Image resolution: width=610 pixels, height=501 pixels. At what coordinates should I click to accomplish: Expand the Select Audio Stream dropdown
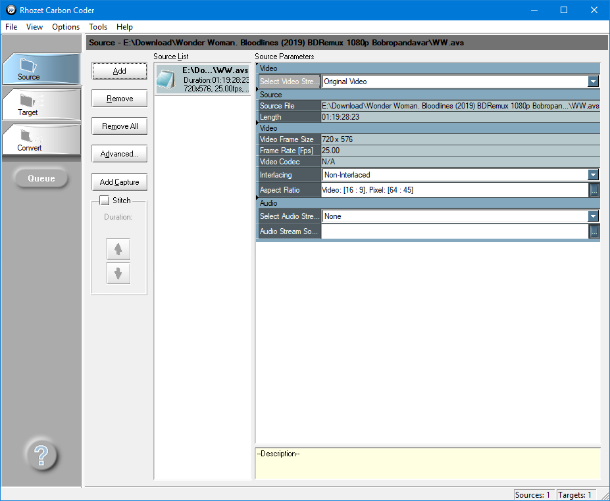(x=593, y=216)
